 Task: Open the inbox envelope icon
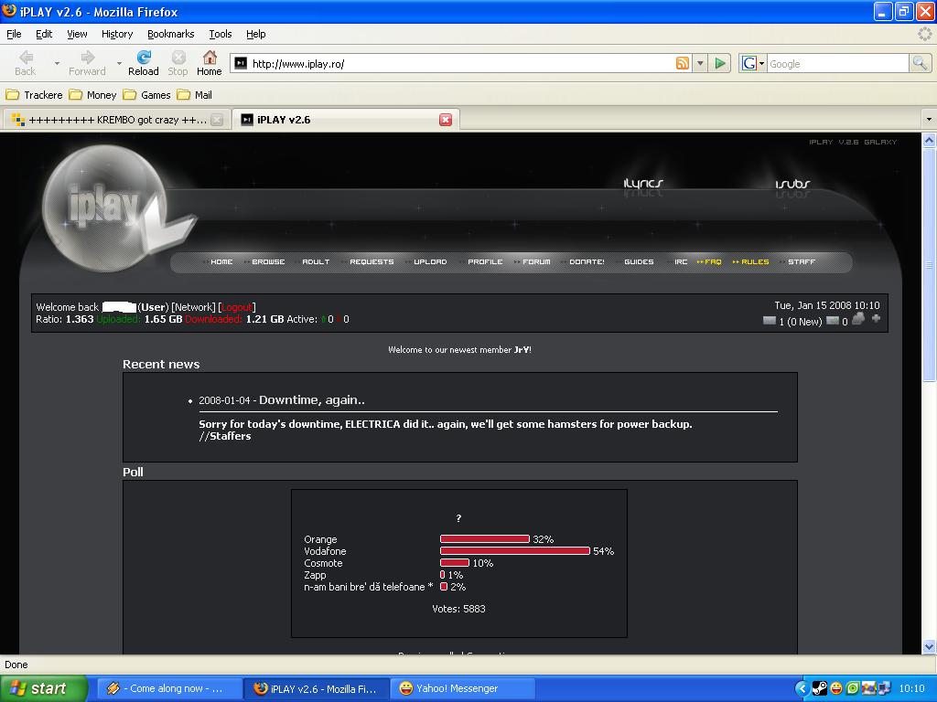[x=769, y=321]
